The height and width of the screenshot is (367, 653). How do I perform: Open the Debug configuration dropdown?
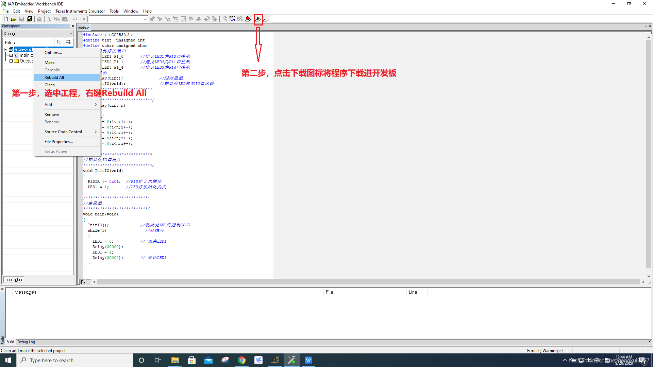[38, 34]
